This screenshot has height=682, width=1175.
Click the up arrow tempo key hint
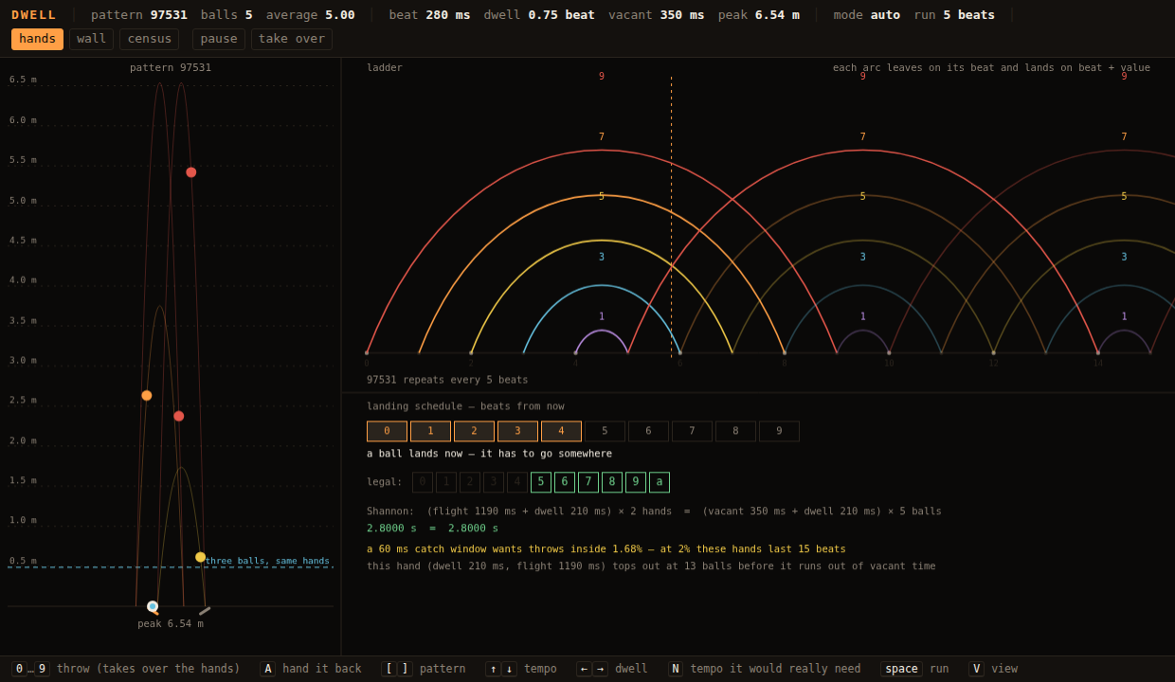pyautogui.click(x=493, y=669)
